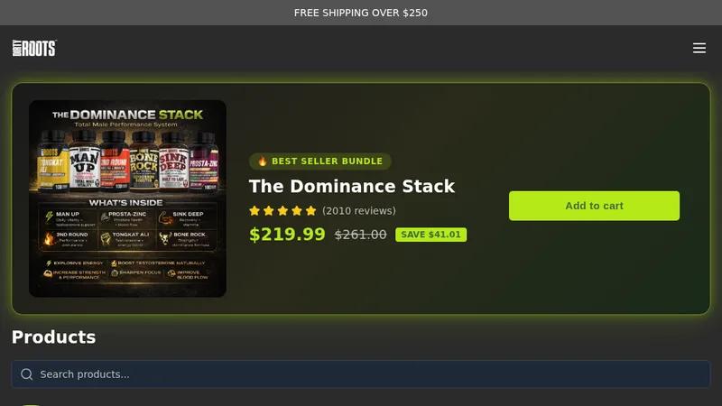Click the Dirty Roots logo

point(34,48)
